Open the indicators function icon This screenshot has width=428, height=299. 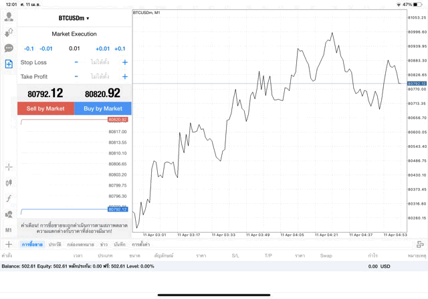[9, 198]
